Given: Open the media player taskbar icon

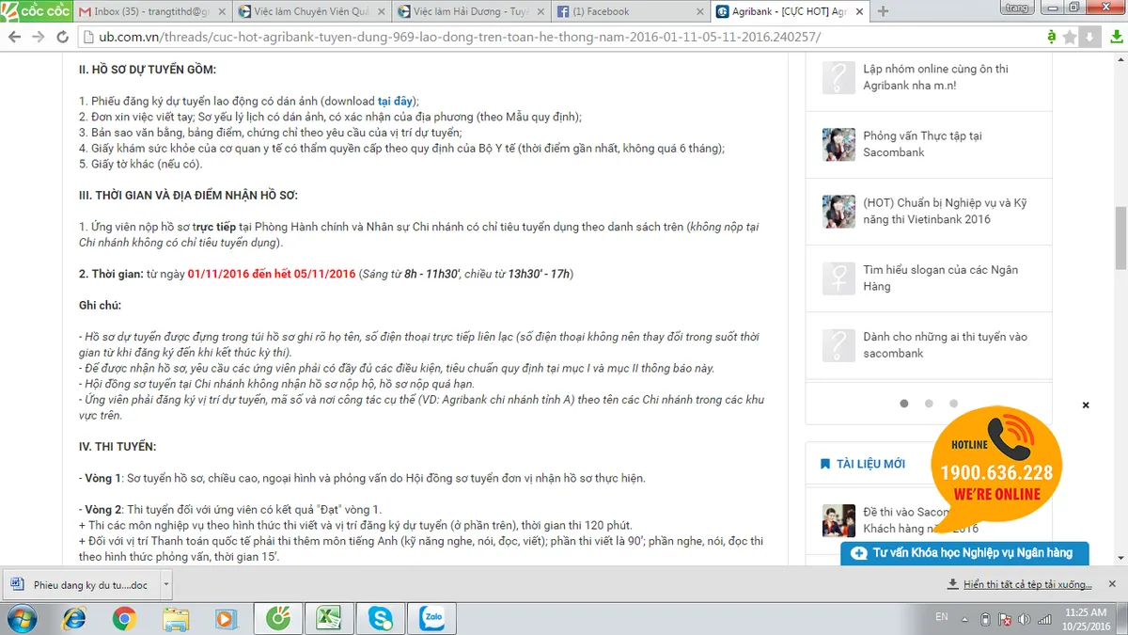Looking at the screenshot, I should coord(226,618).
